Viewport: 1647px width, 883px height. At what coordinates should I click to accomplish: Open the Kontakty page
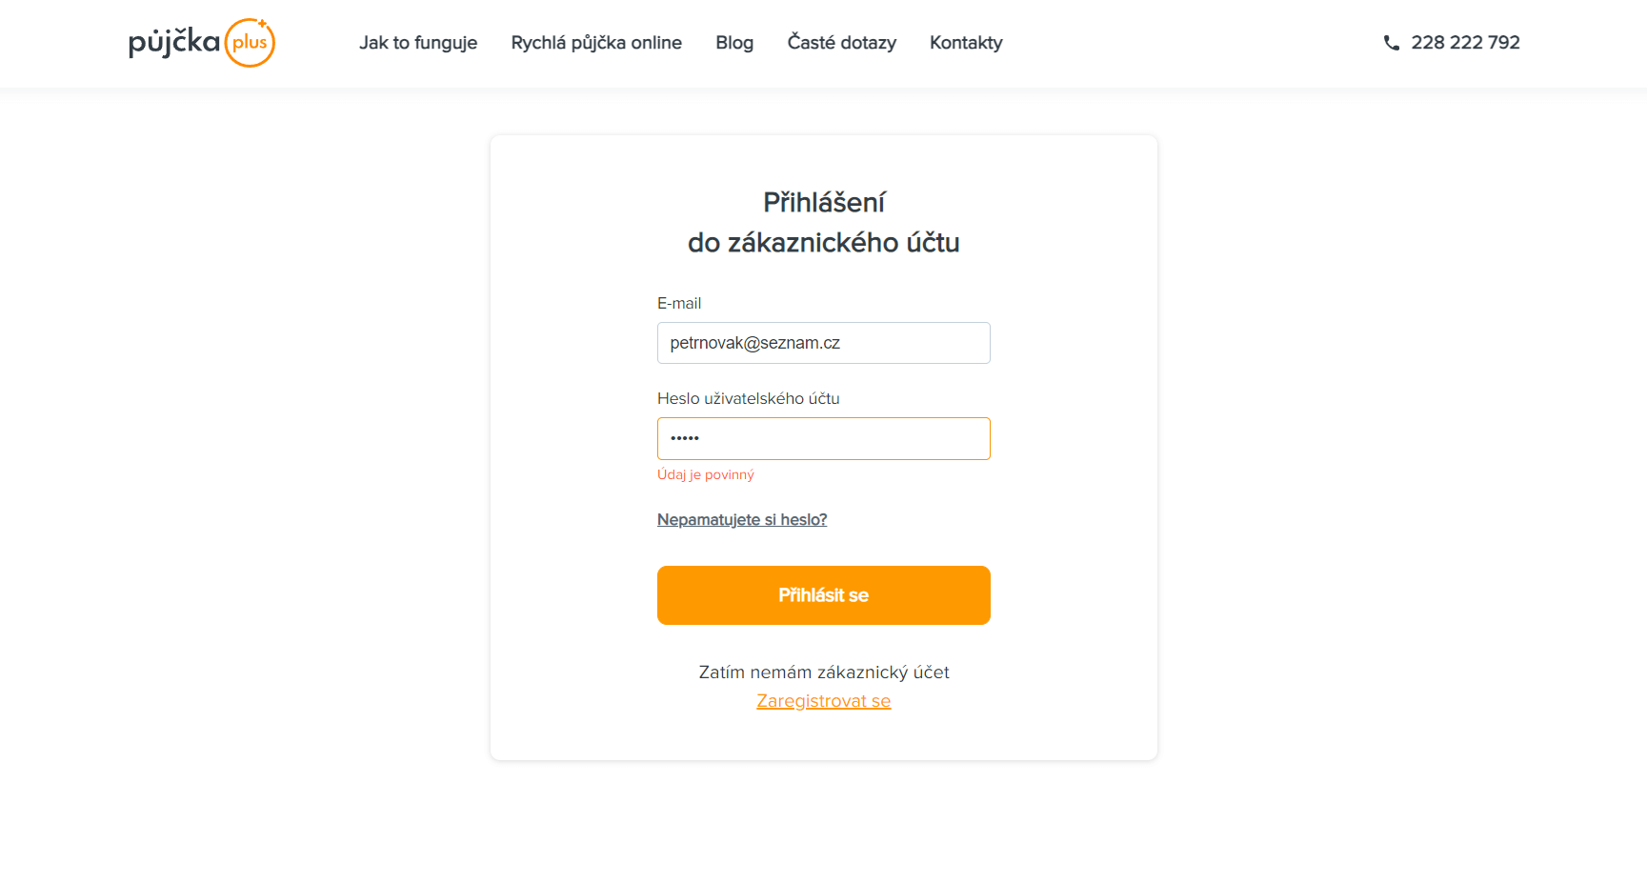pos(966,43)
